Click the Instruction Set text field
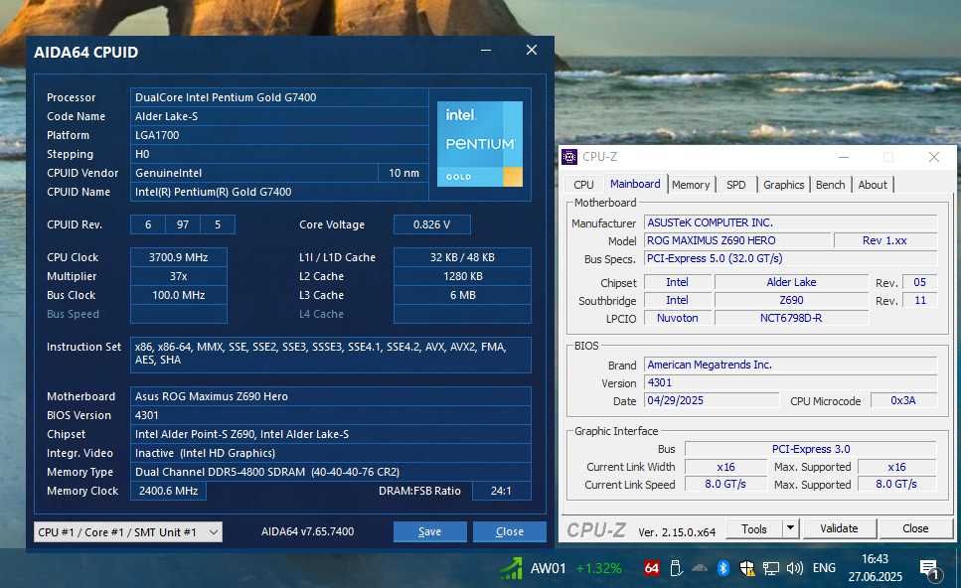 click(x=330, y=355)
